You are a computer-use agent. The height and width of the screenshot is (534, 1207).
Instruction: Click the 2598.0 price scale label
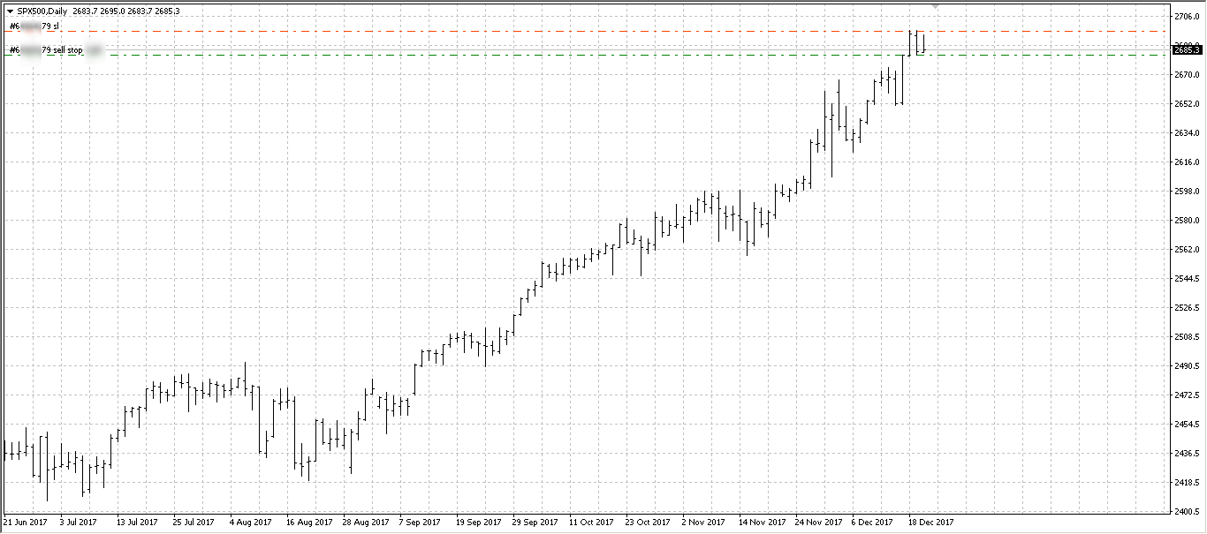pyautogui.click(x=1186, y=192)
